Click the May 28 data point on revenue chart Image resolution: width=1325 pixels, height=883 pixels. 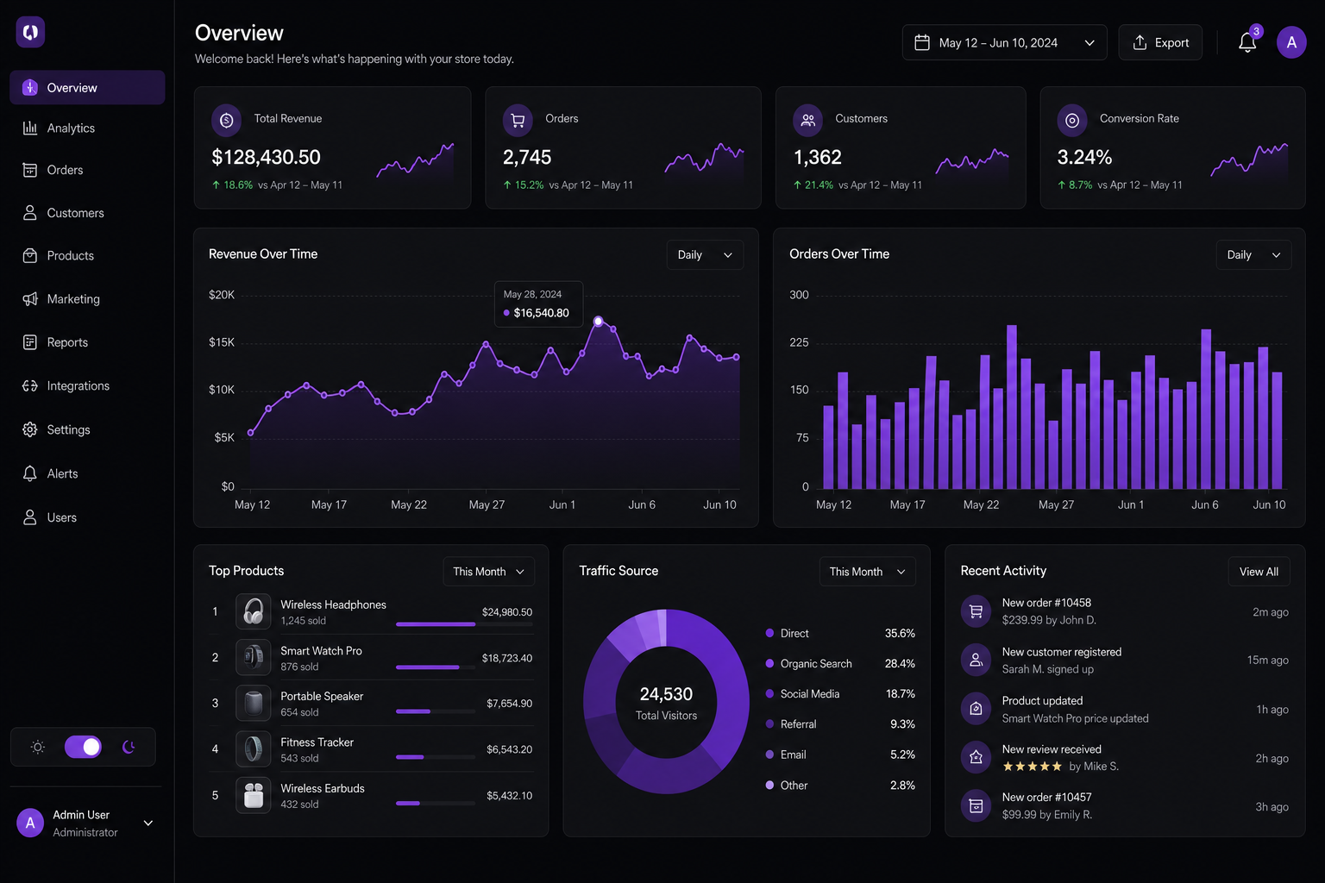tap(598, 321)
